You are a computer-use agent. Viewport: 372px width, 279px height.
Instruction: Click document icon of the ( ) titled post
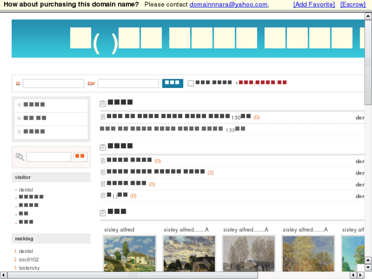[103, 196]
